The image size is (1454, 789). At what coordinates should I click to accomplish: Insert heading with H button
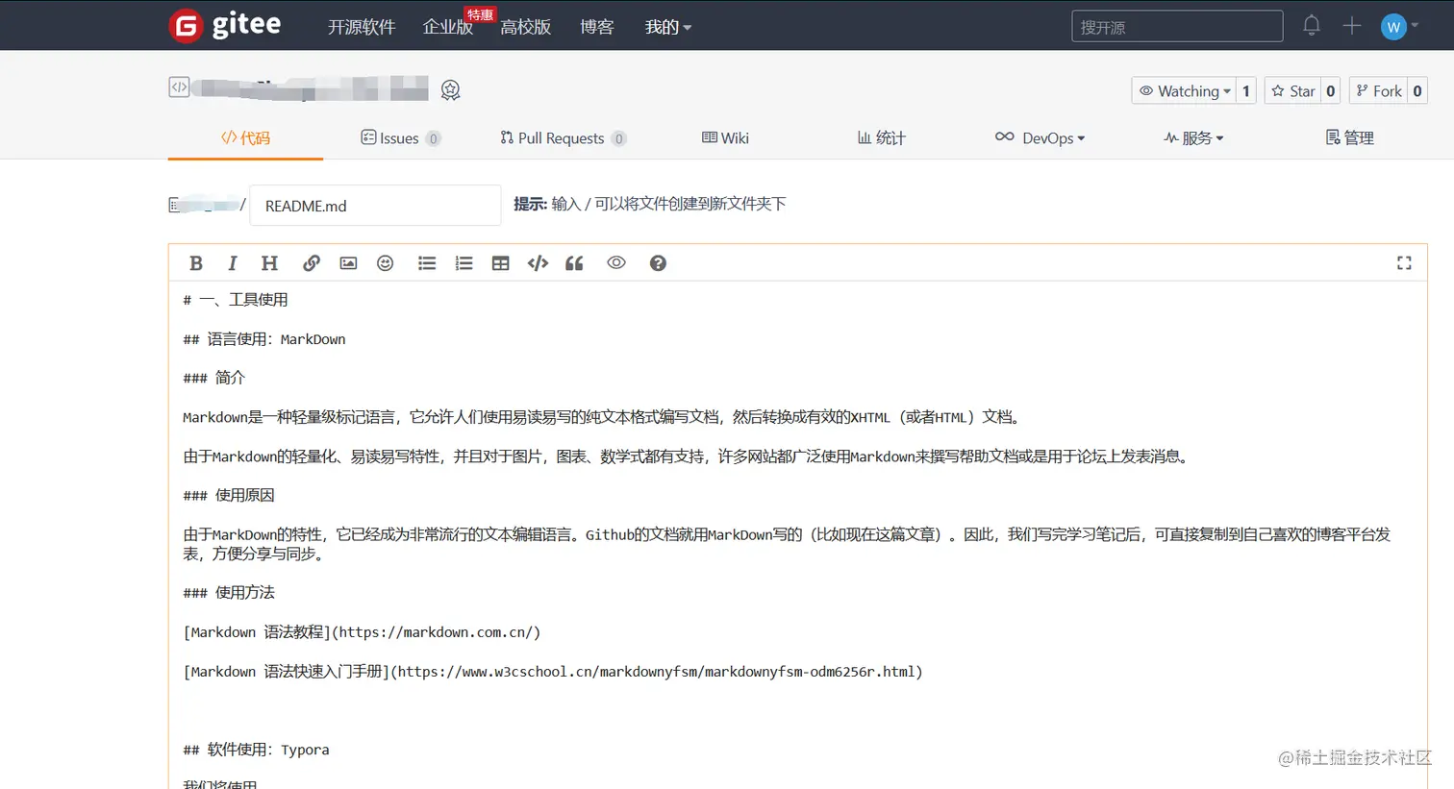click(x=270, y=263)
